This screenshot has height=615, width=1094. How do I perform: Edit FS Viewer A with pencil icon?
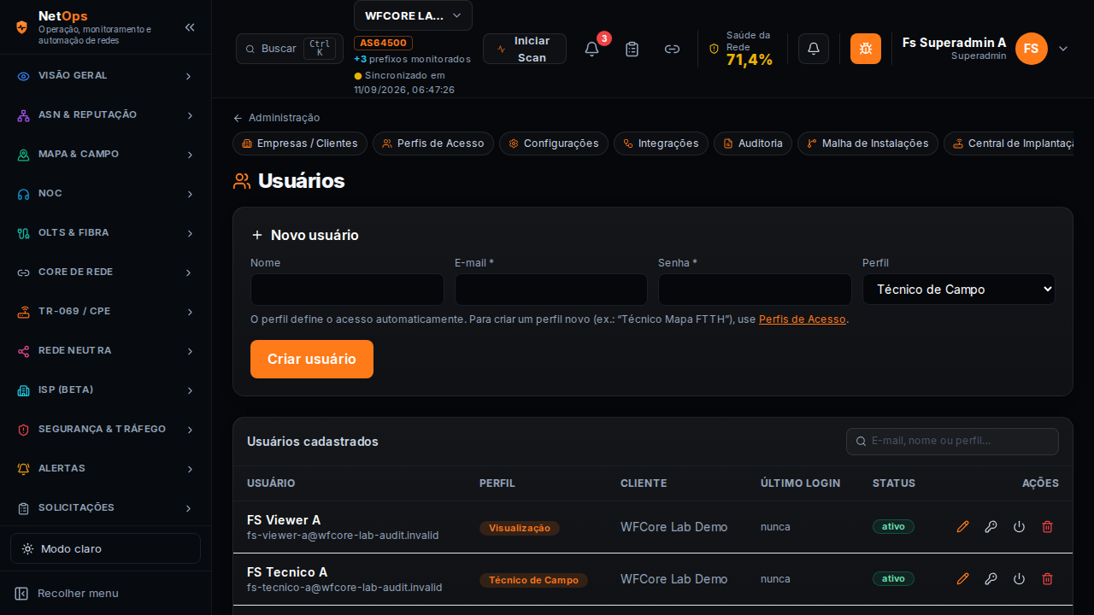pyautogui.click(x=963, y=527)
